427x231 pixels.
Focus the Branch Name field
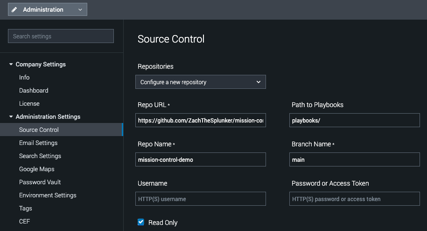[x=354, y=159]
